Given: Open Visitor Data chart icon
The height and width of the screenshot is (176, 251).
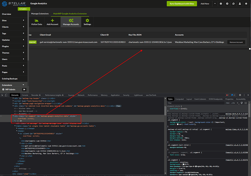Looking at the screenshot, I should click(x=36, y=20).
